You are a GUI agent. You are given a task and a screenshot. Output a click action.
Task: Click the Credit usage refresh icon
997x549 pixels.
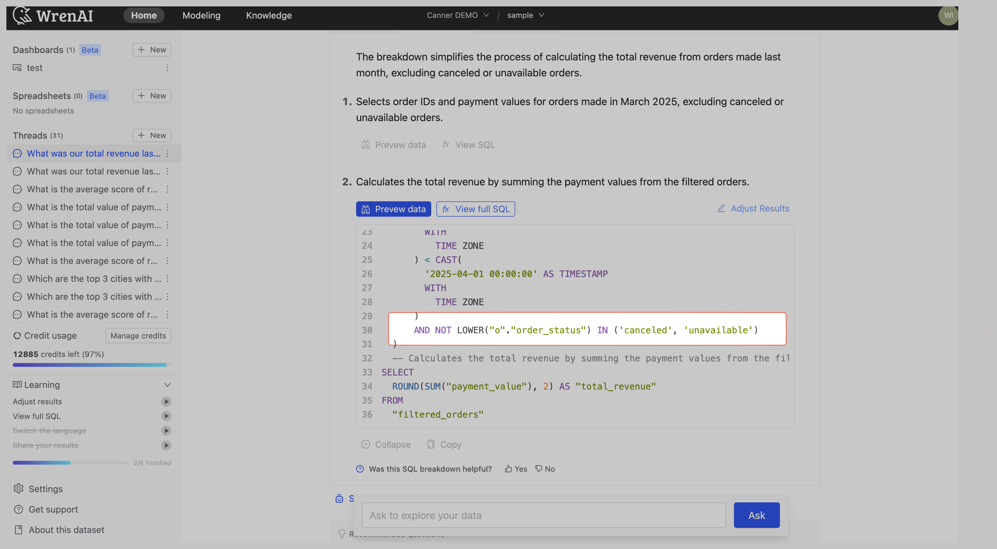click(x=17, y=336)
